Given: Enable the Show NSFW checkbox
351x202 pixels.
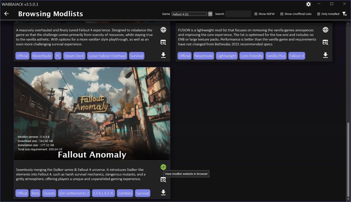Looking at the screenshot, I should click(255, 14).
